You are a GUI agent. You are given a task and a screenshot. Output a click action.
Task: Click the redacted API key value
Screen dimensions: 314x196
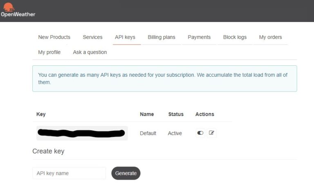82,133
